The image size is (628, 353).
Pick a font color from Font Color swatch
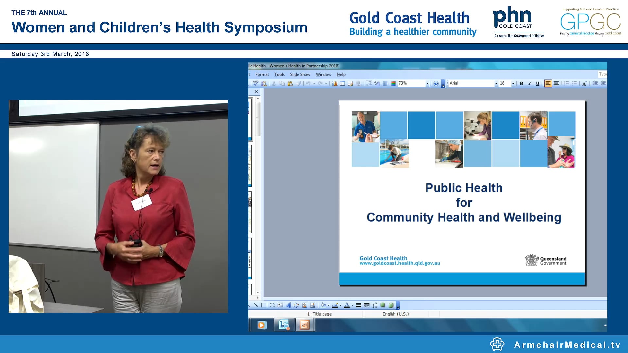(x=346, y=306)
